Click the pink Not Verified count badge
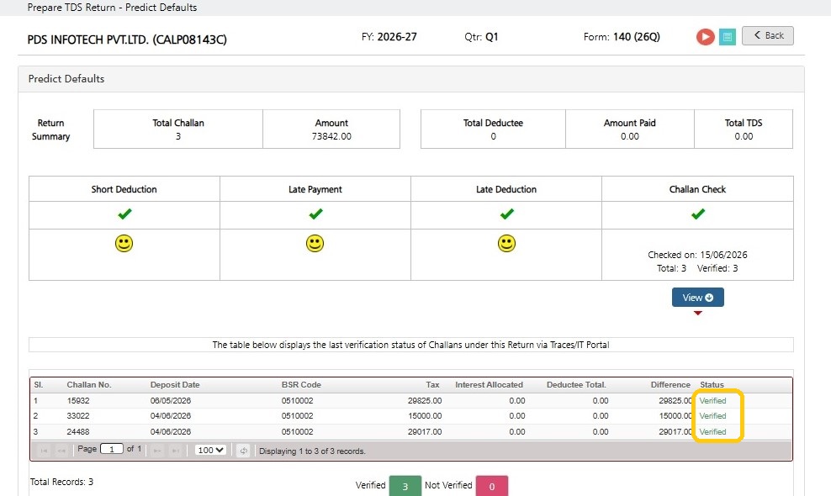Image resolution: width=831 pixels, height=496 pixels. tap(492, 486)
